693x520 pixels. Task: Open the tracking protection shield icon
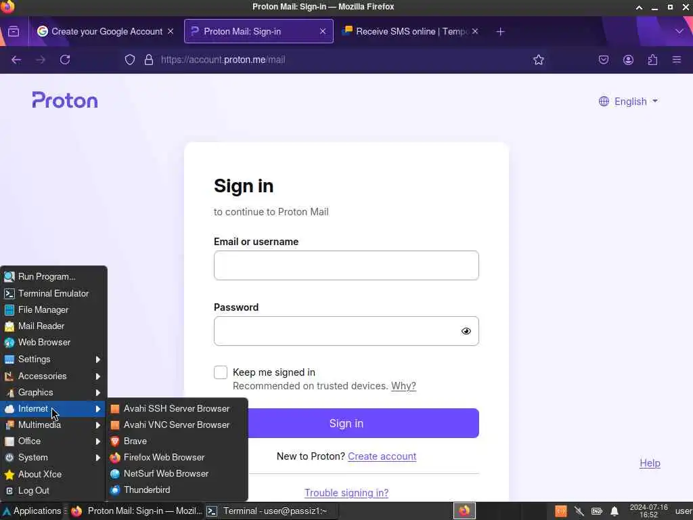click(x=129, y=60)
